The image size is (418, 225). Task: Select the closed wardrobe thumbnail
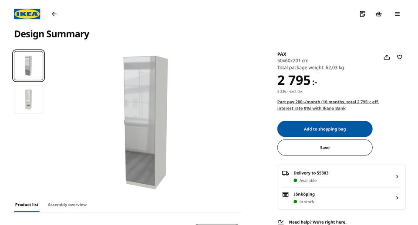pyautogui.click(x=28, y=66)
